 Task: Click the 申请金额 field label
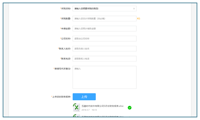pos(66,29)
